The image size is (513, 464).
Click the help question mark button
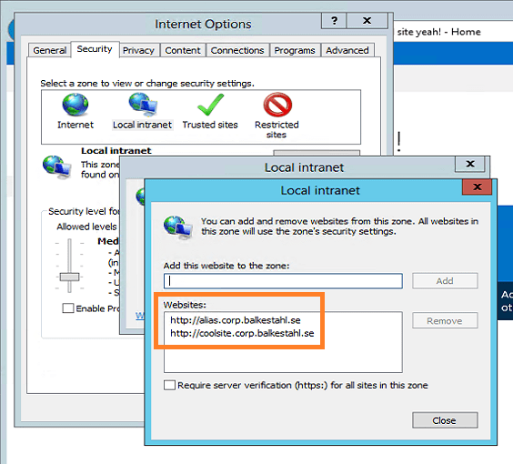[334, 21]
